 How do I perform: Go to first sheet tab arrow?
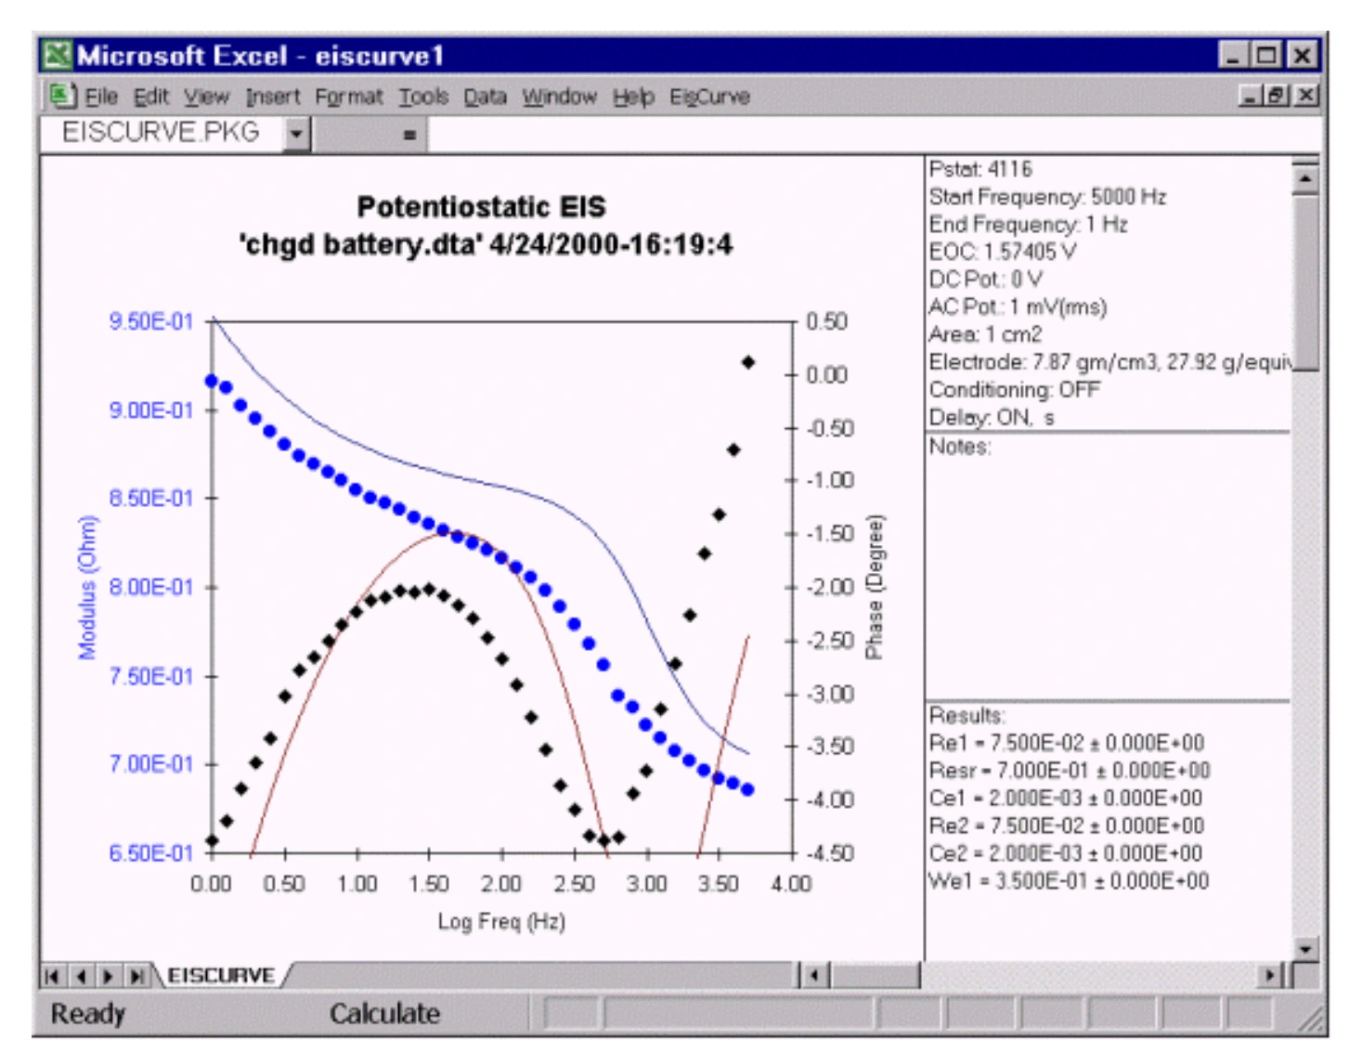coord(53,976)
